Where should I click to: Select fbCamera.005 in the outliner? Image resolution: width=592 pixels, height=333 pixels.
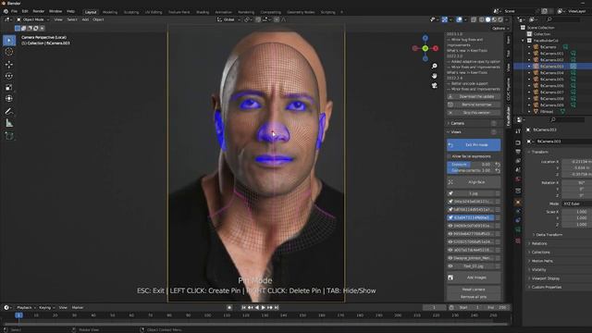tap(551, 80)
